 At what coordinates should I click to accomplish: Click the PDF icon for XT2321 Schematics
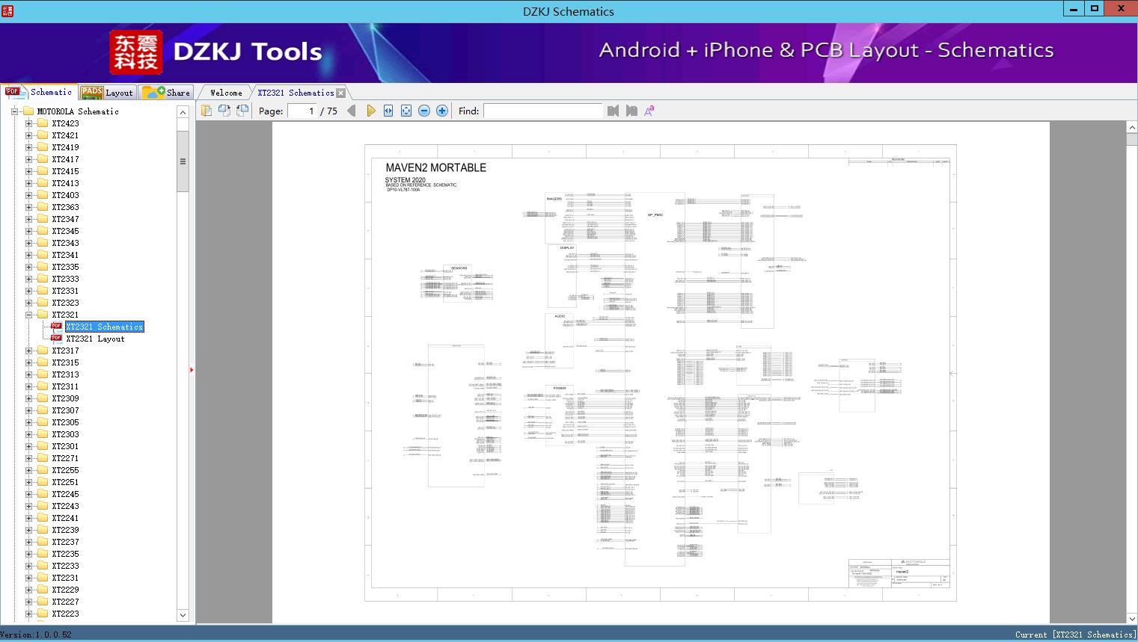click(x=56, y=327)
